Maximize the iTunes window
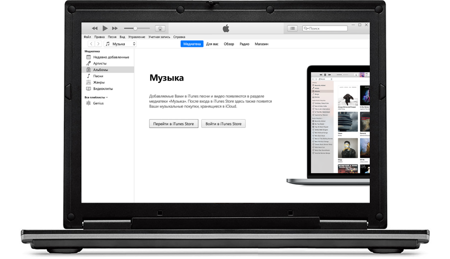 [360, 25]
